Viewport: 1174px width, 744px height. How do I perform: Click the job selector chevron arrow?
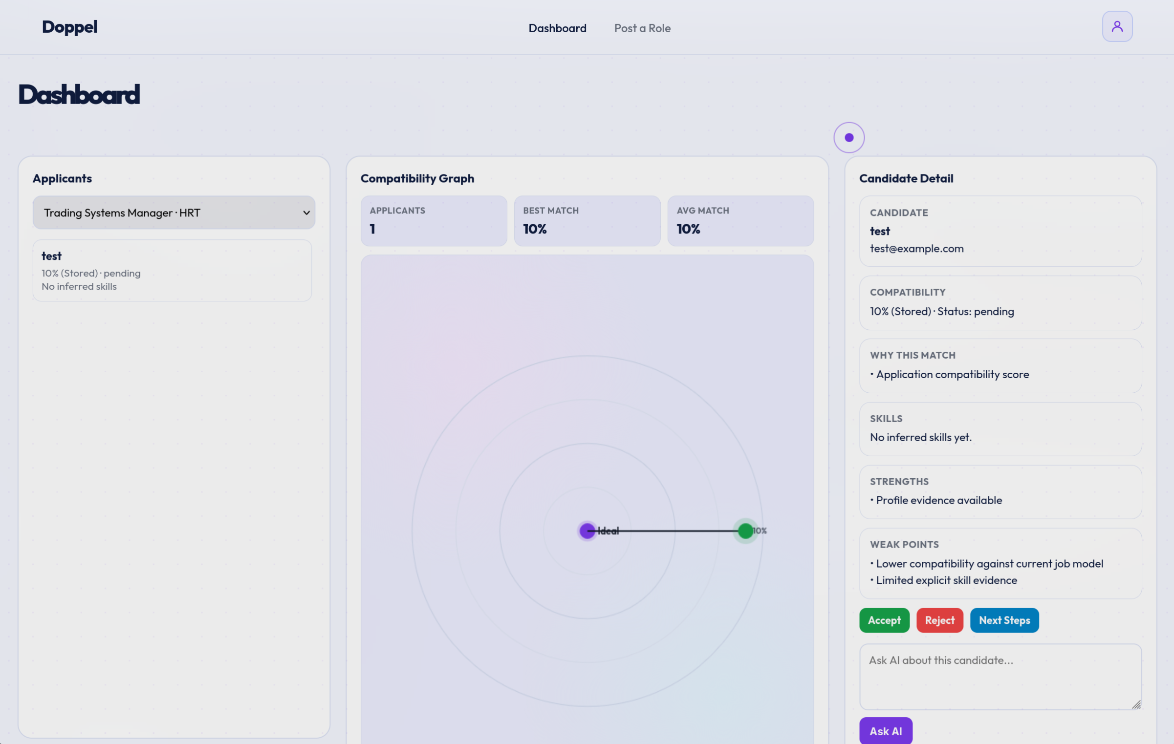(306, 213)
